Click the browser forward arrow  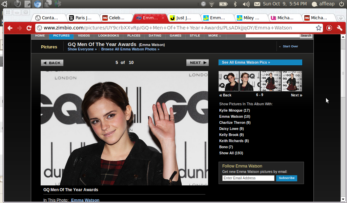click(19, 28)
